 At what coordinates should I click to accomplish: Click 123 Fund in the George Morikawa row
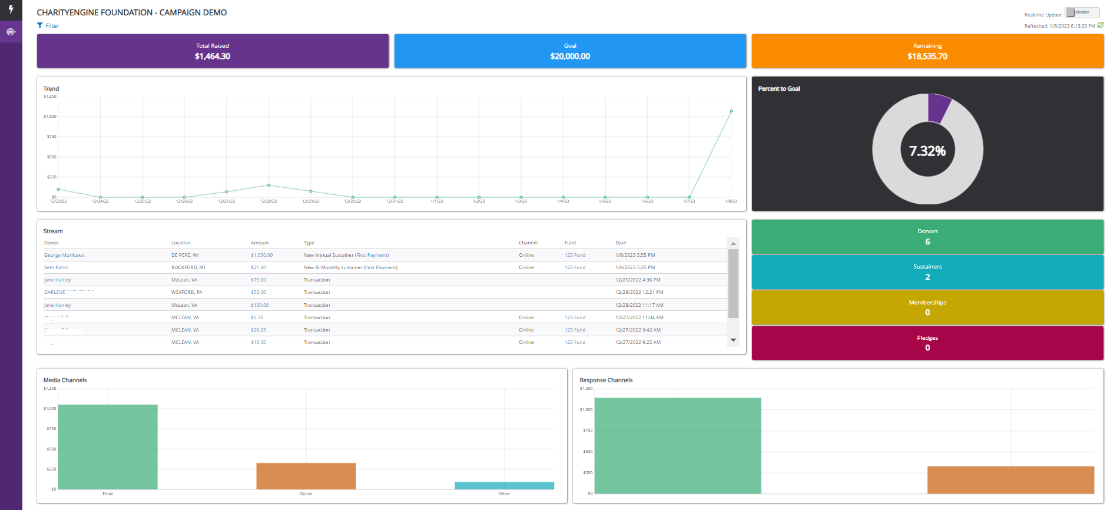(x=575, y=255)
